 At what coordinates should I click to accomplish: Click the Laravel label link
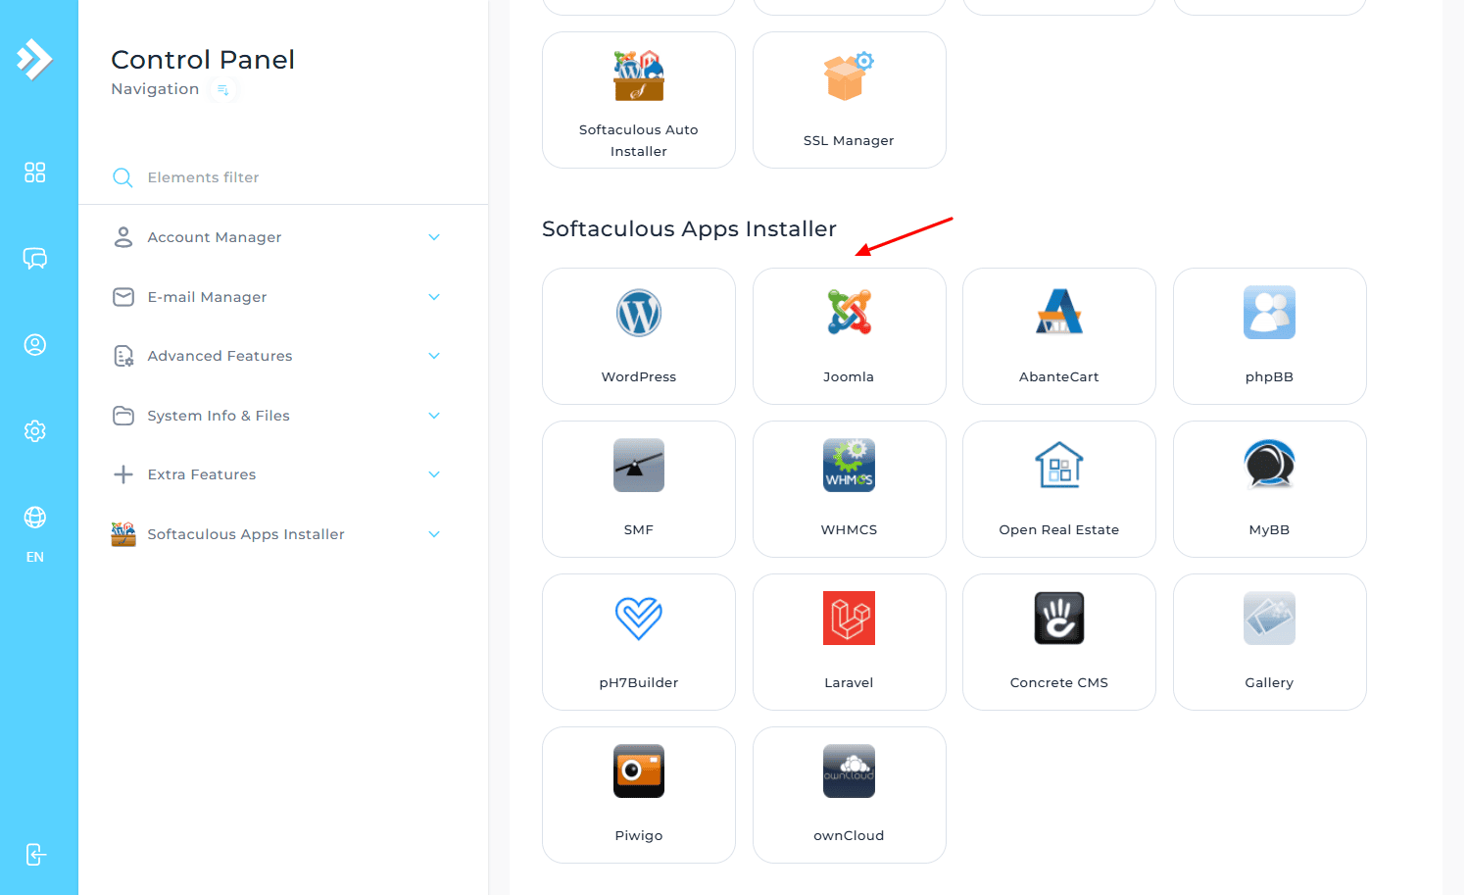pos(849,683)
